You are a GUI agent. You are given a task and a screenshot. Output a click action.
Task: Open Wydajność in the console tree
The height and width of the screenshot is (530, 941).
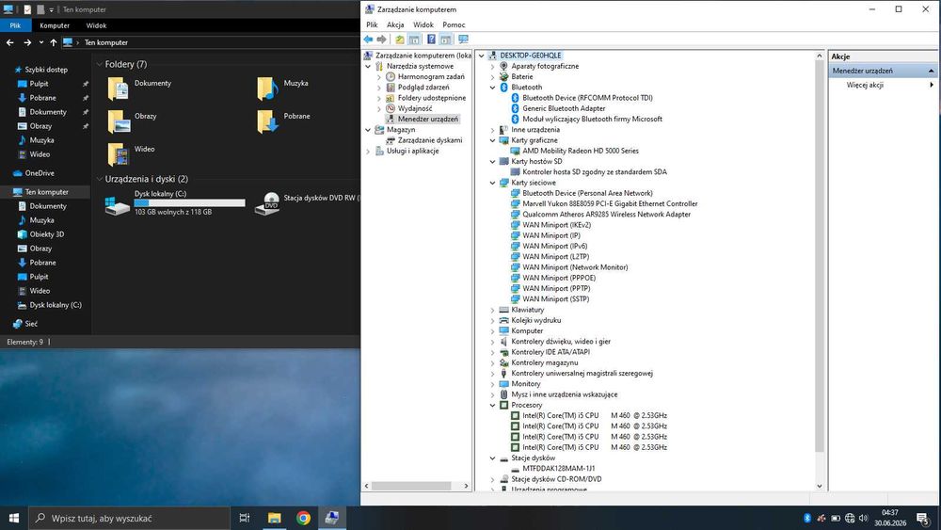pos(415,108)
